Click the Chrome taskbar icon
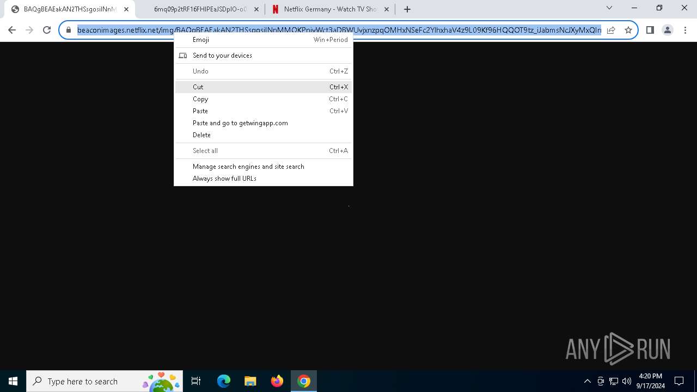Image resolution: width=697 pixels, height=392 pixels. 304,381
